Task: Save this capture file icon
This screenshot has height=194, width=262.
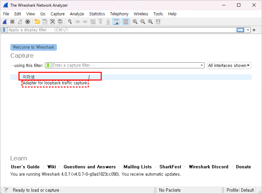Action: tap(45, 22)
